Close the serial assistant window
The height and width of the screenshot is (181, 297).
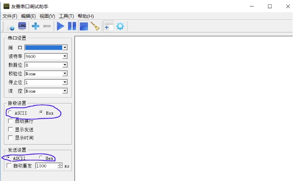point(288,6)
